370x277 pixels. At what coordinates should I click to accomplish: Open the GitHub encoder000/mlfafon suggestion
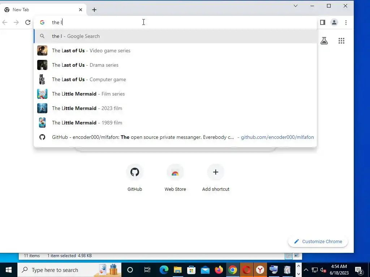pos(175,137)
